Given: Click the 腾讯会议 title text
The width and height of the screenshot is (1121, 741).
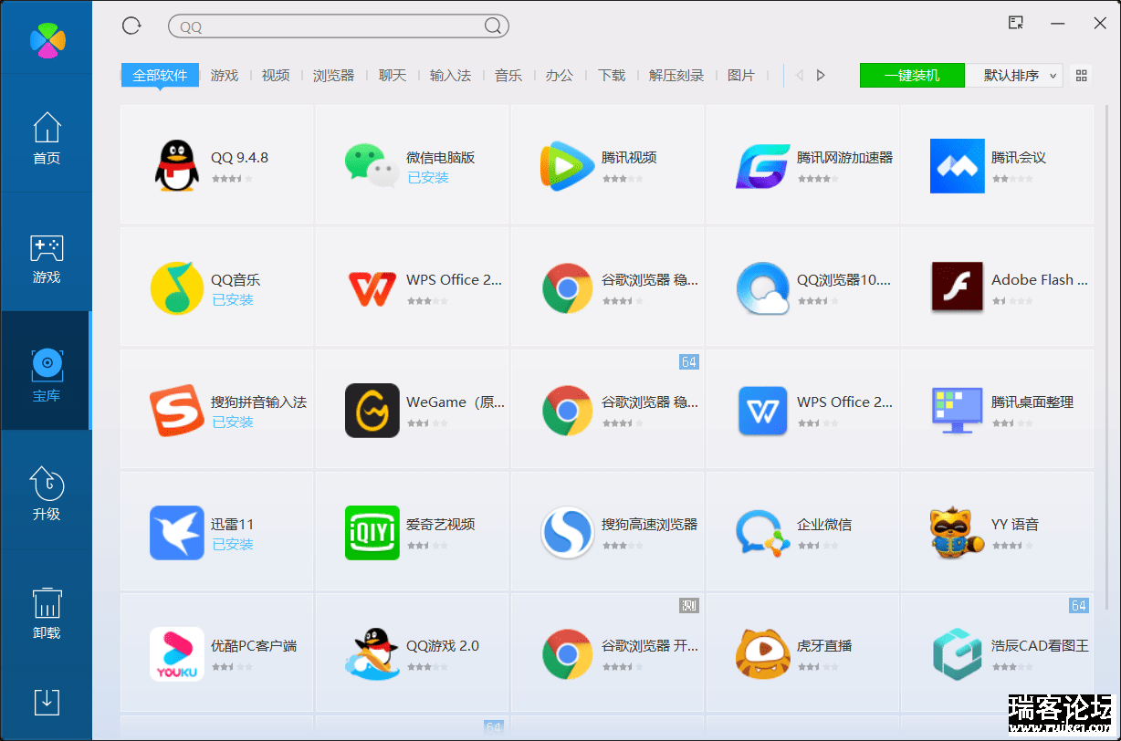Looking at the screenshot, I should [x=1019, y=157].
